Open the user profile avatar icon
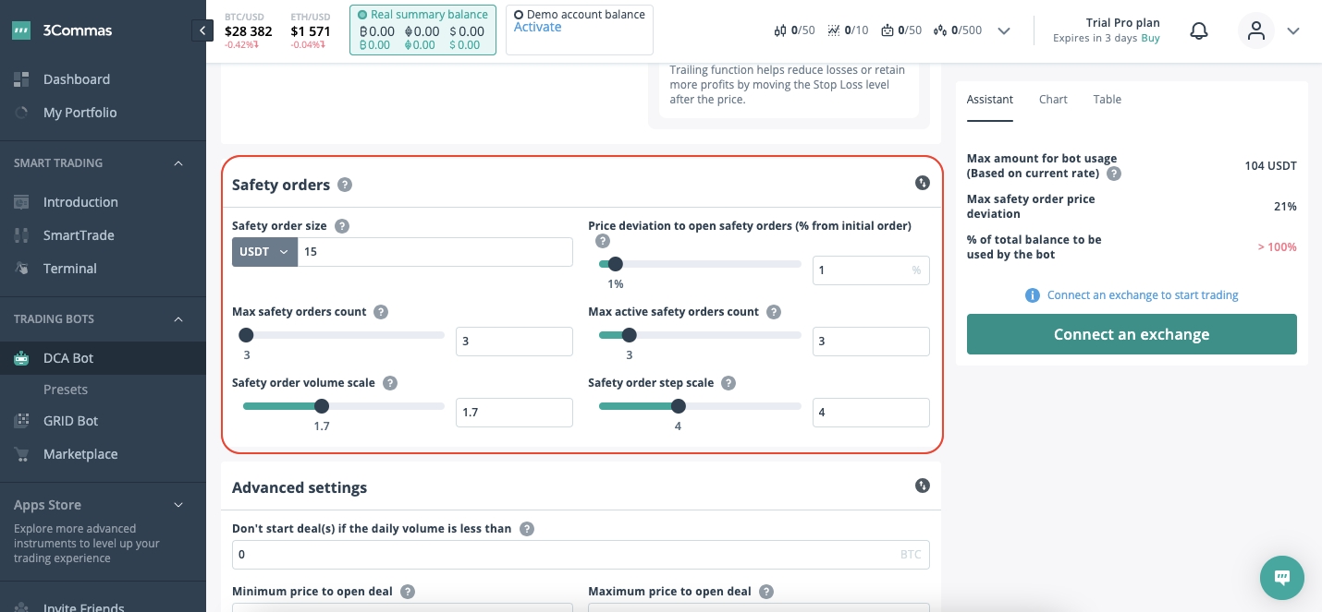Image resolution: width=1322 pixels, height=612 pixels. 1255,30
